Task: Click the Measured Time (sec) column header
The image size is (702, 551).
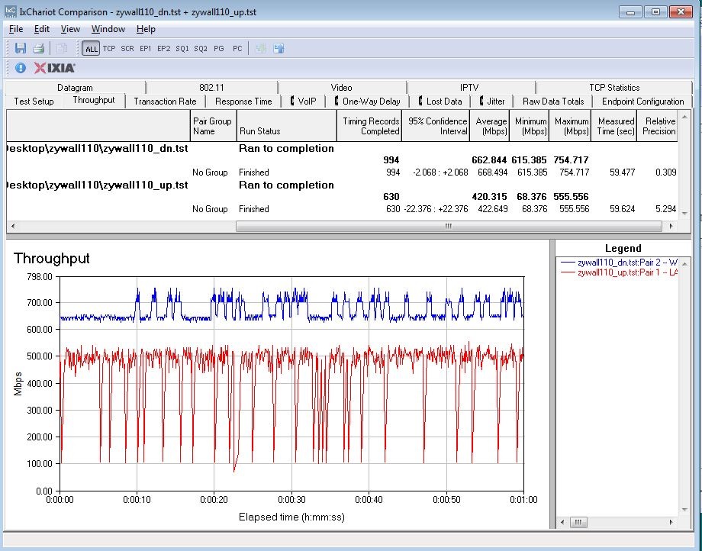Action: point(613,126)
